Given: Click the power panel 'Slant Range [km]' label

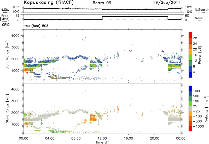Looking at the screenshot, I should pos(7,55).
